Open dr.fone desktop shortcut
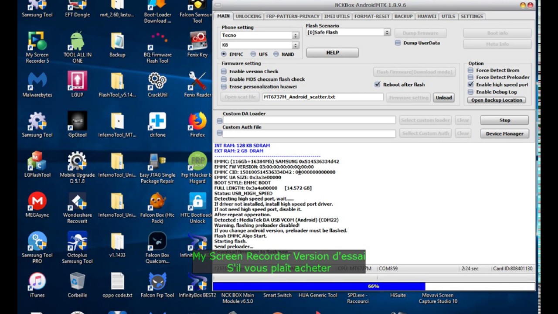558x314 pixels. coord(157,125)
